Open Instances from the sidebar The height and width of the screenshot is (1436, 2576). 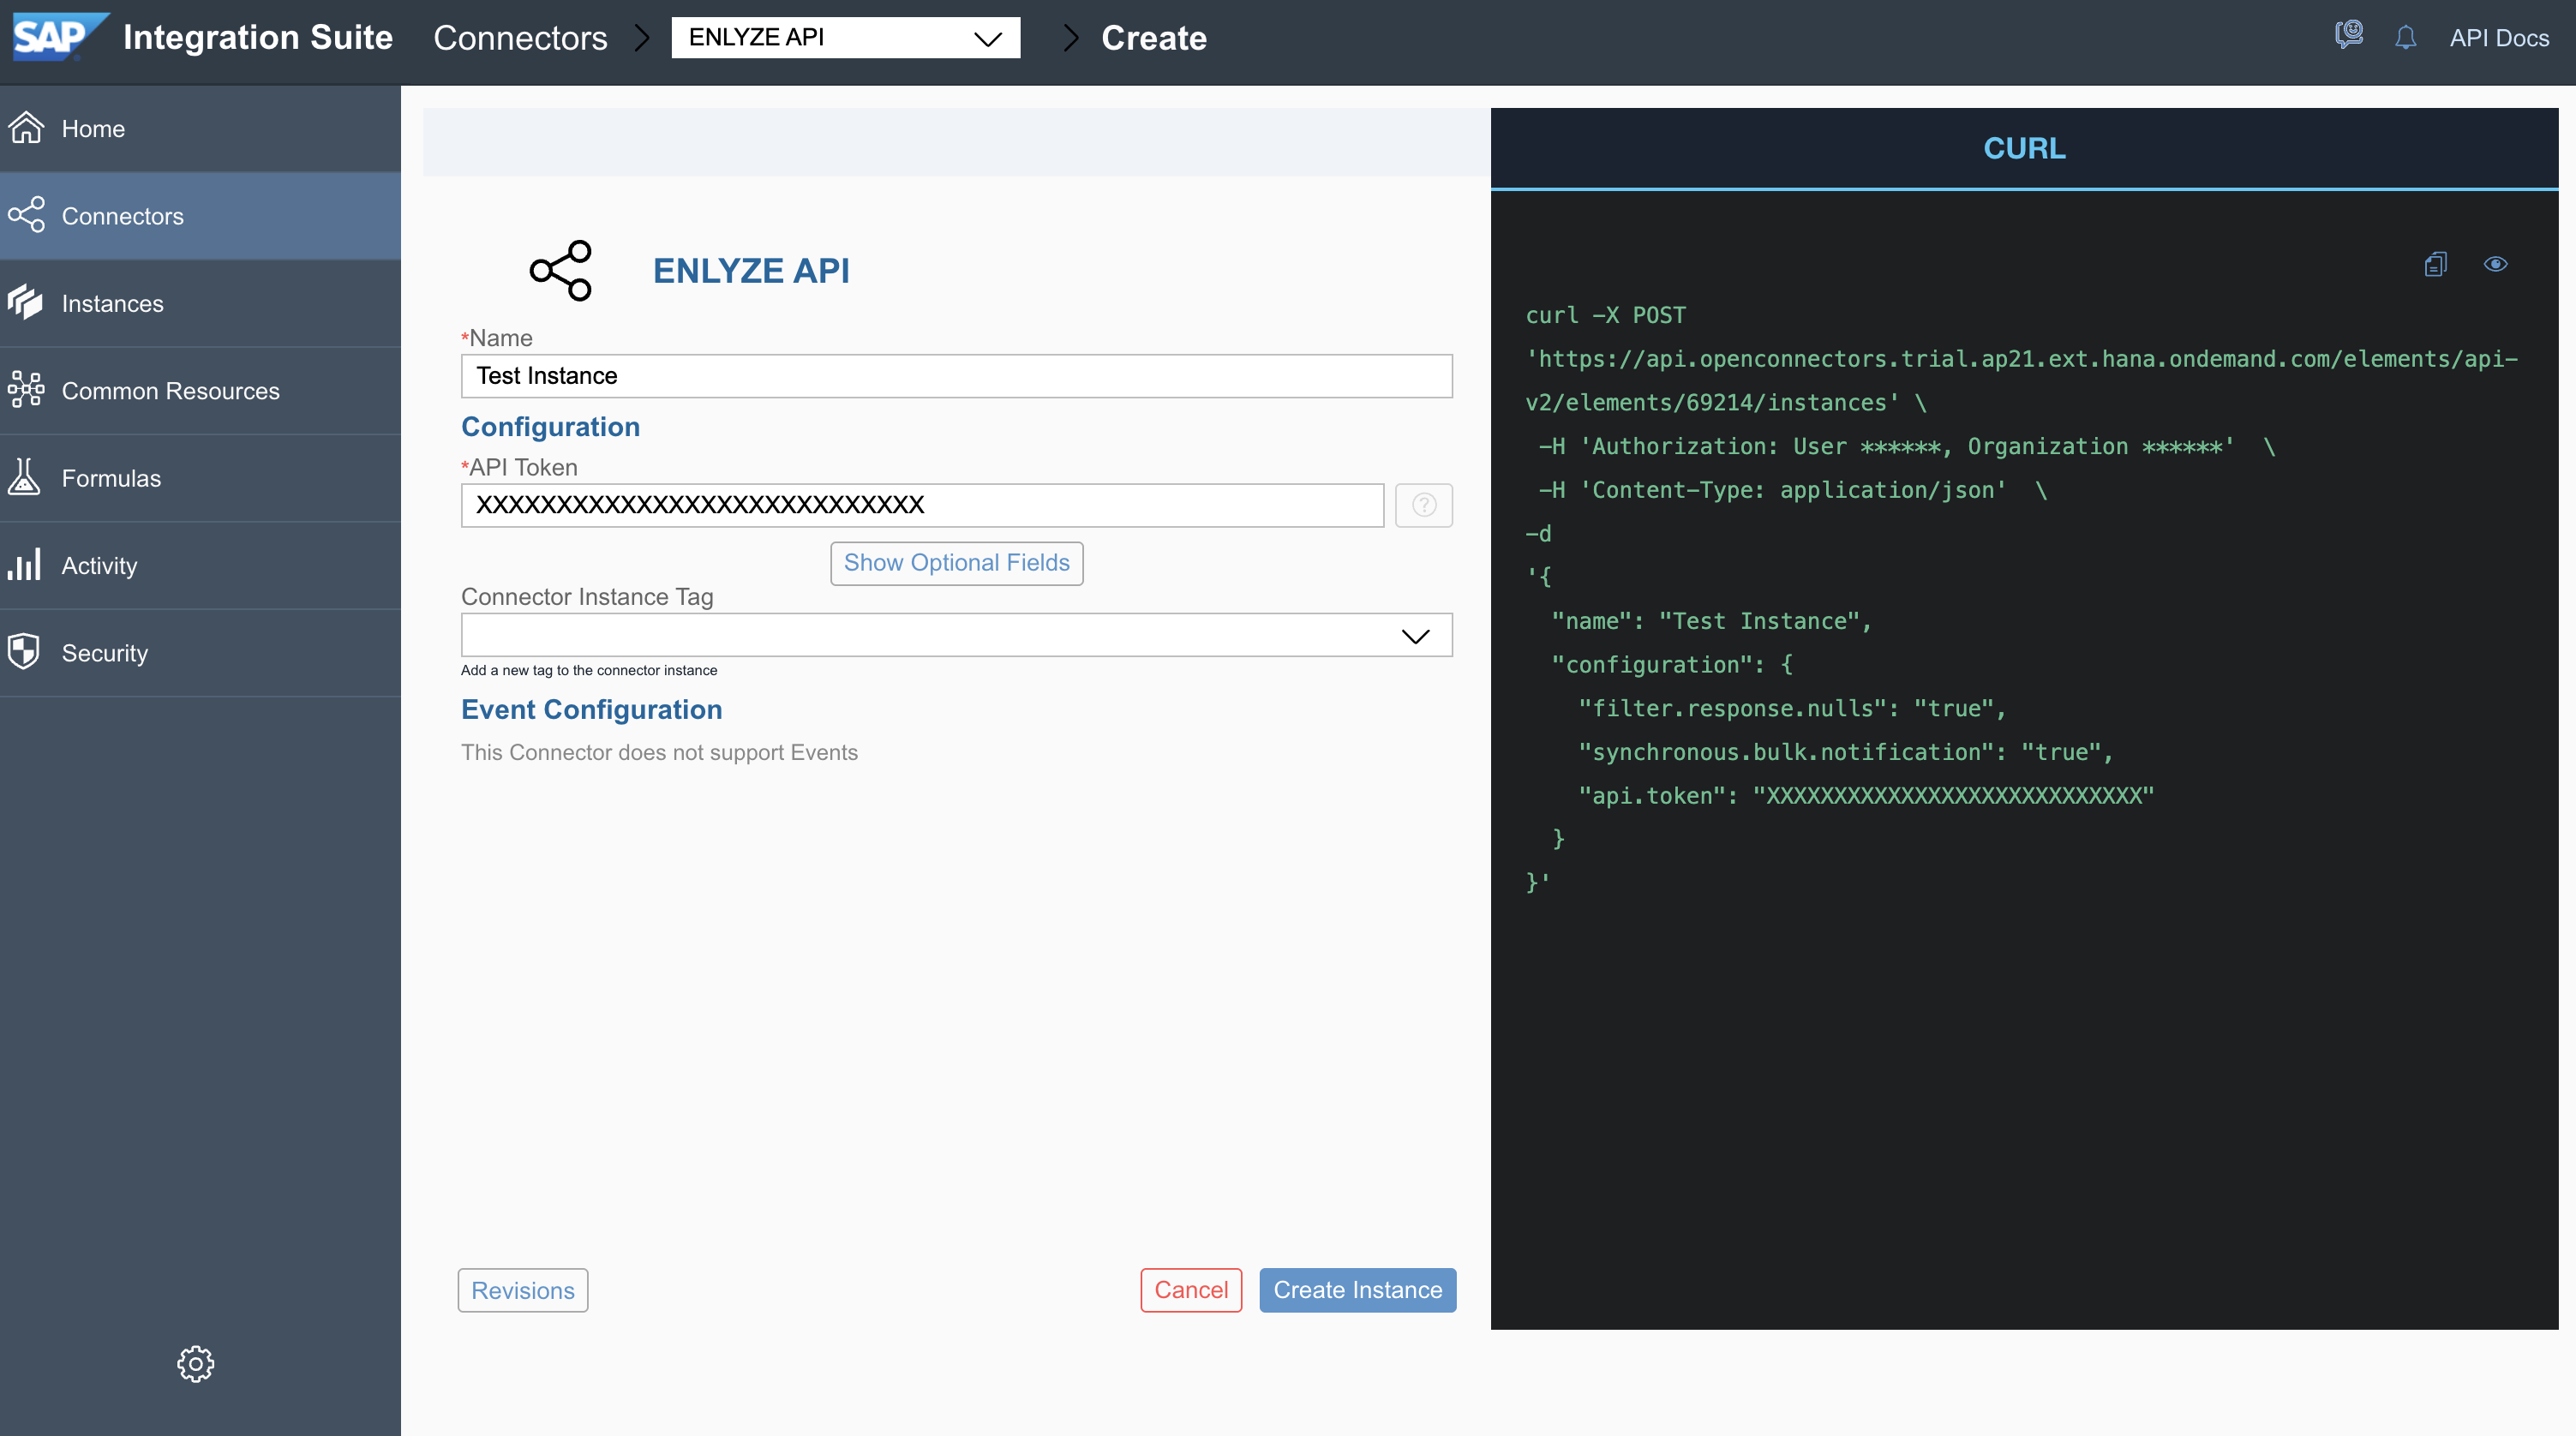(x=112, y=303)
